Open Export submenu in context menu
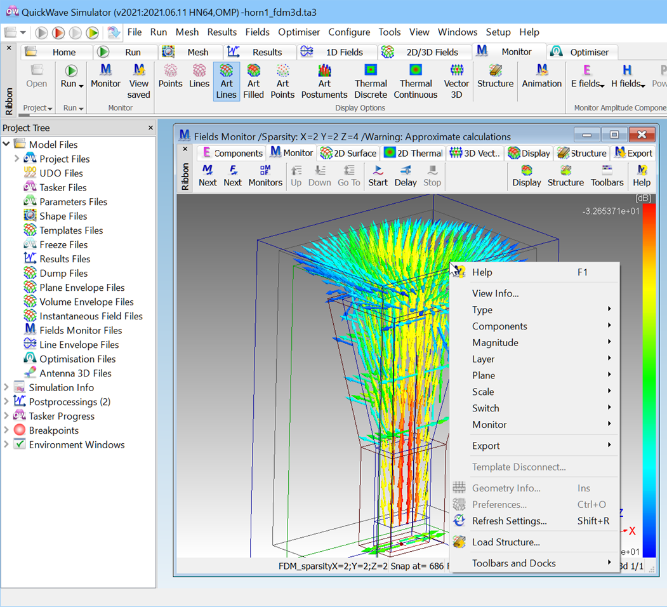 pyautogui.click(x=535, y=446)
